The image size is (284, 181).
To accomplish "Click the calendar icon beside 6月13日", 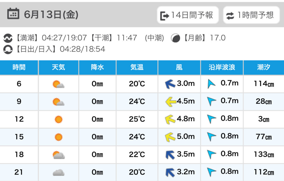I will (13, 14).
